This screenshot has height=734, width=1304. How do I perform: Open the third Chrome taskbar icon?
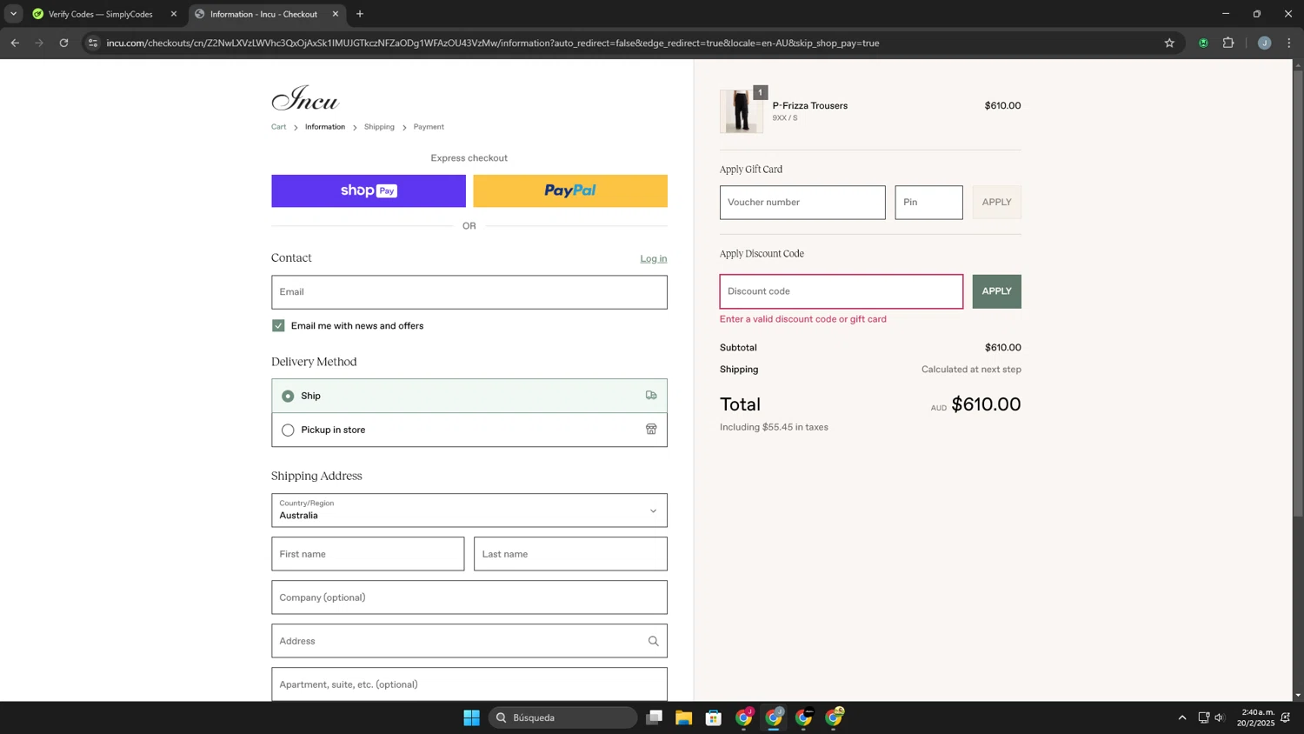pos(804,717)
